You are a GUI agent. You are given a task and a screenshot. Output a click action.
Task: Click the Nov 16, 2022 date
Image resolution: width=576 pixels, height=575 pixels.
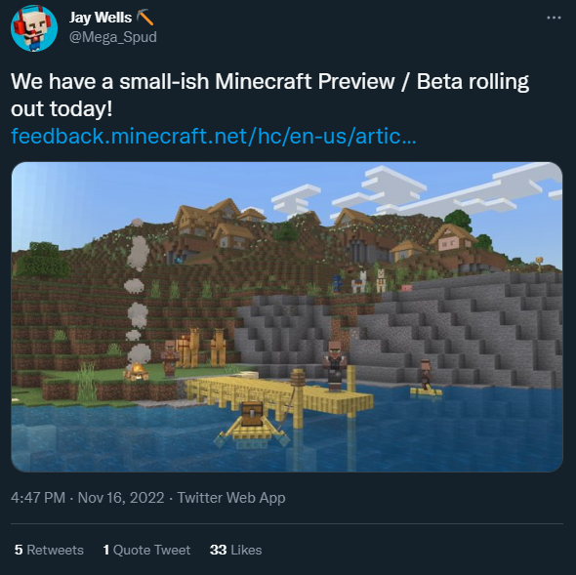click(121, 498)
